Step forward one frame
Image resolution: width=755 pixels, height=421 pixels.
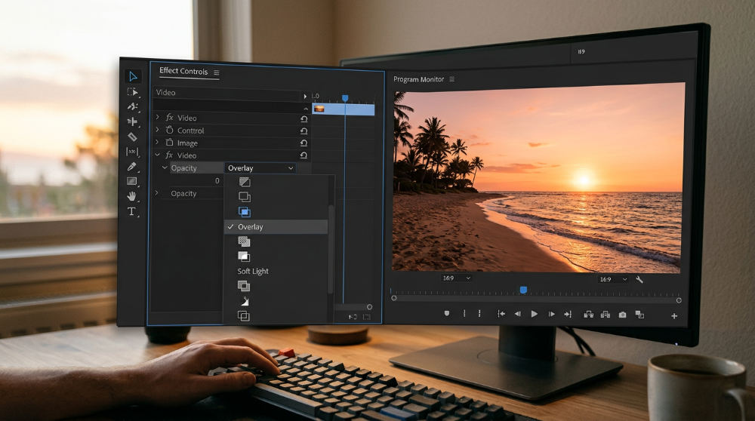[x=552, y=314]
